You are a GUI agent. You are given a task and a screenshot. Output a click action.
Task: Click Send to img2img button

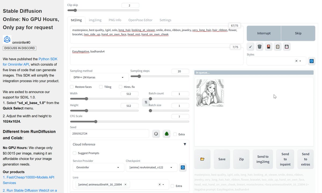coord(263,159)
